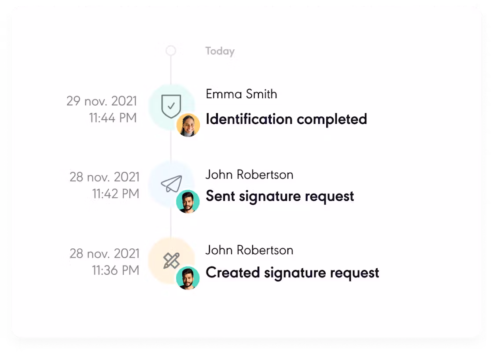Image resolution: width=493 pixels, height=355 pixels.
Task: Open the Sent signature request entry
Action: pyautogui.click(x=280, y=196)
